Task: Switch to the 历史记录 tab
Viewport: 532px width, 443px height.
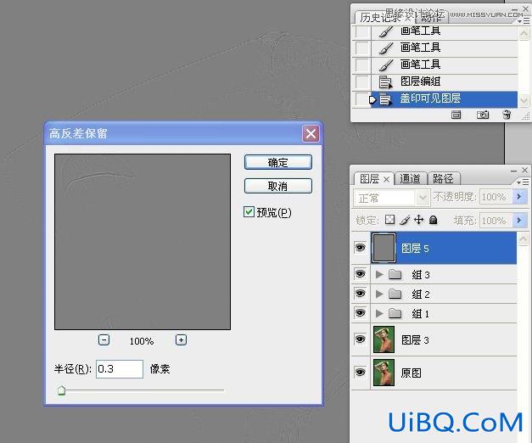Action: [380, 17]
